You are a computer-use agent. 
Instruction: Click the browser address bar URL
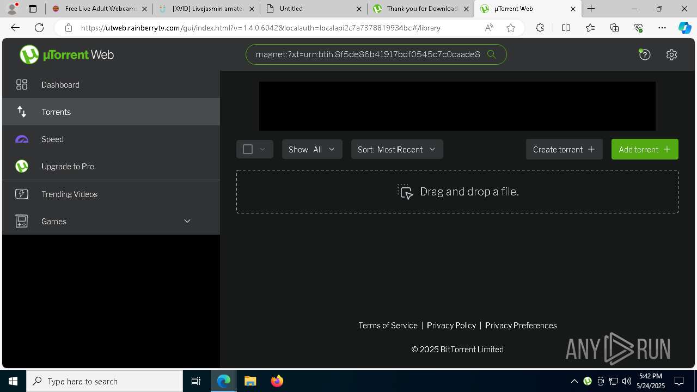[261, 28]
